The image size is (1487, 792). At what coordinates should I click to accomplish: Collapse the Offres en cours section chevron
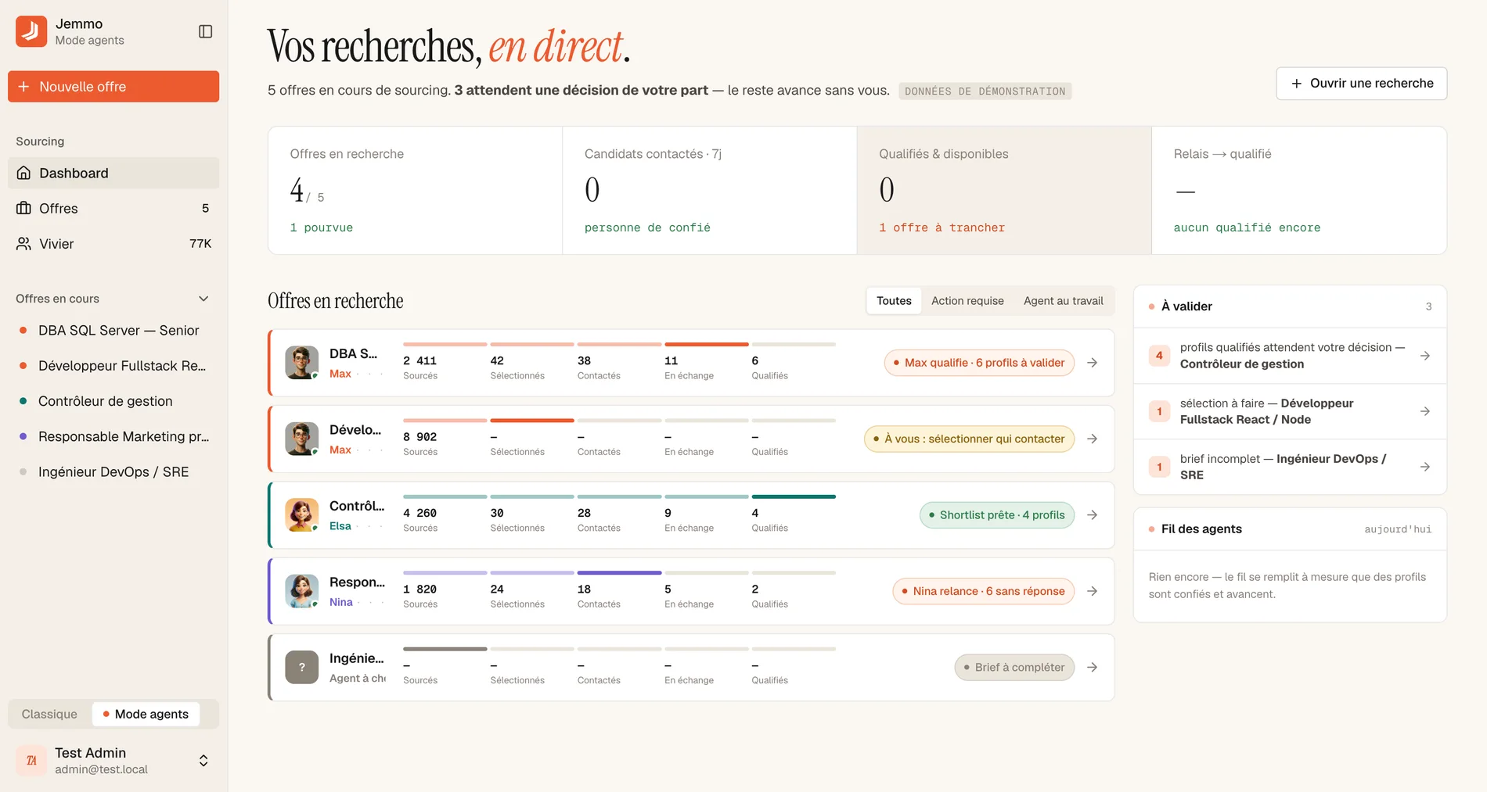[x=203, y=299]
